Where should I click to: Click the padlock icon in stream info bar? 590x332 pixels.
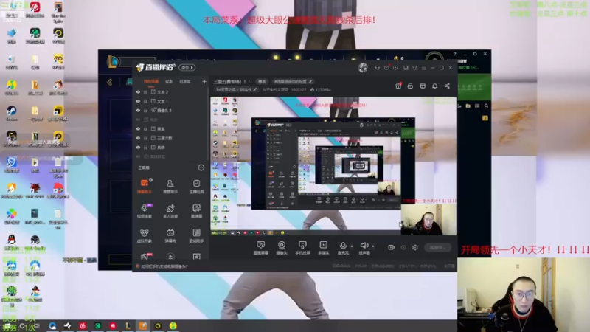[x=410, y=86]
